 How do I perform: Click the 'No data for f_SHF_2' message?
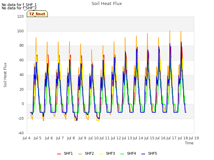click(19, 8)
